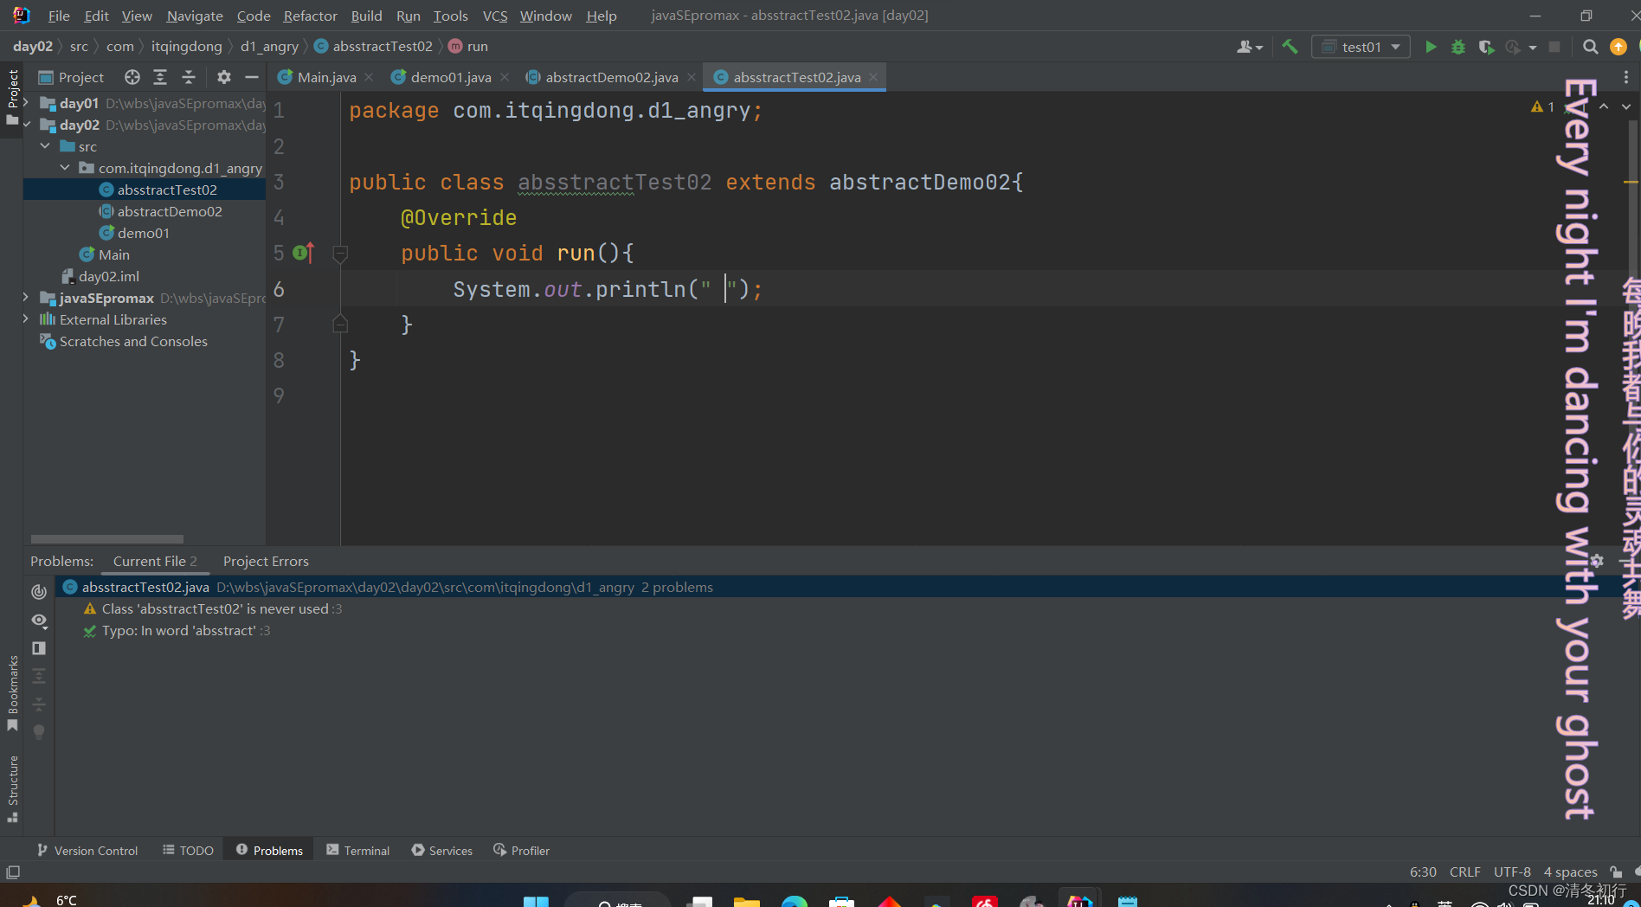Collapse all in Project panel

(x=189, y=77)
